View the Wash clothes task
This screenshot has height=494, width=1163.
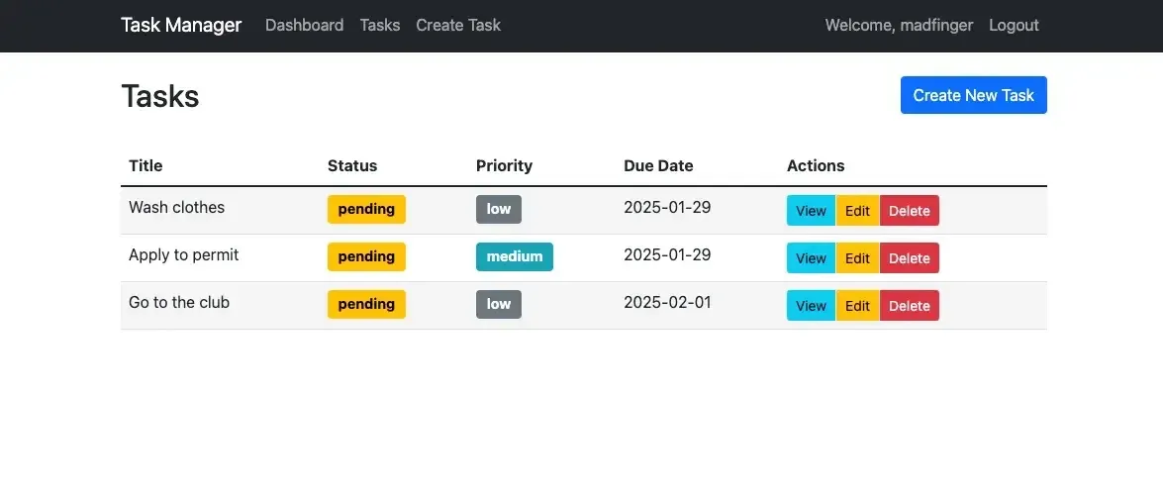[x=811, y=211]
